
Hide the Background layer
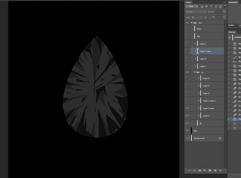(x=187, y=138)
